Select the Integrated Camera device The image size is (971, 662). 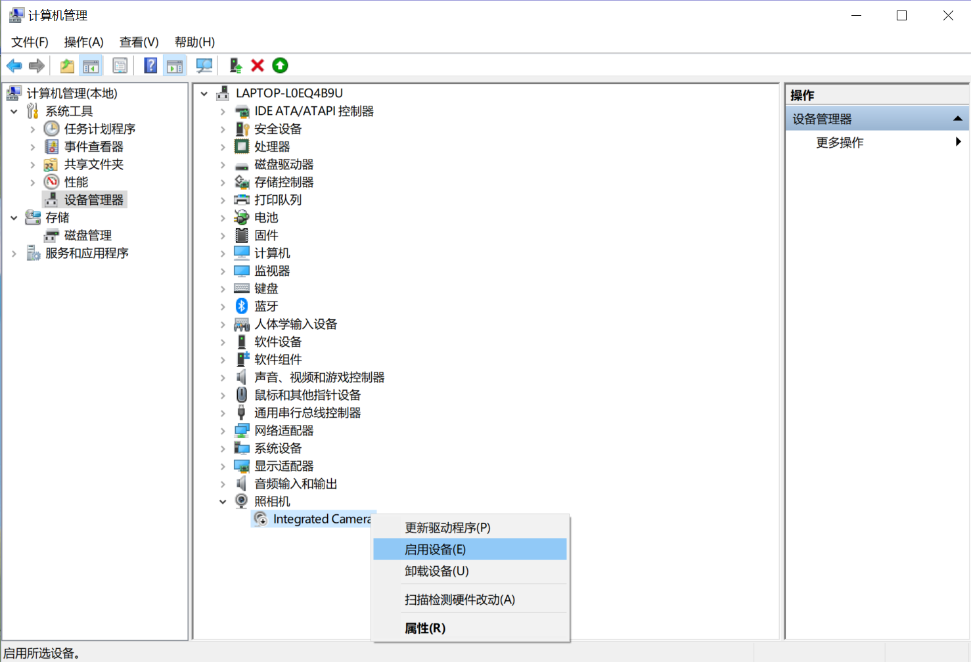322,518
